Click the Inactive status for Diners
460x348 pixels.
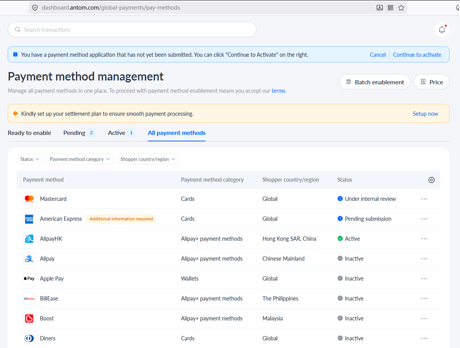(x=350, y=338)
